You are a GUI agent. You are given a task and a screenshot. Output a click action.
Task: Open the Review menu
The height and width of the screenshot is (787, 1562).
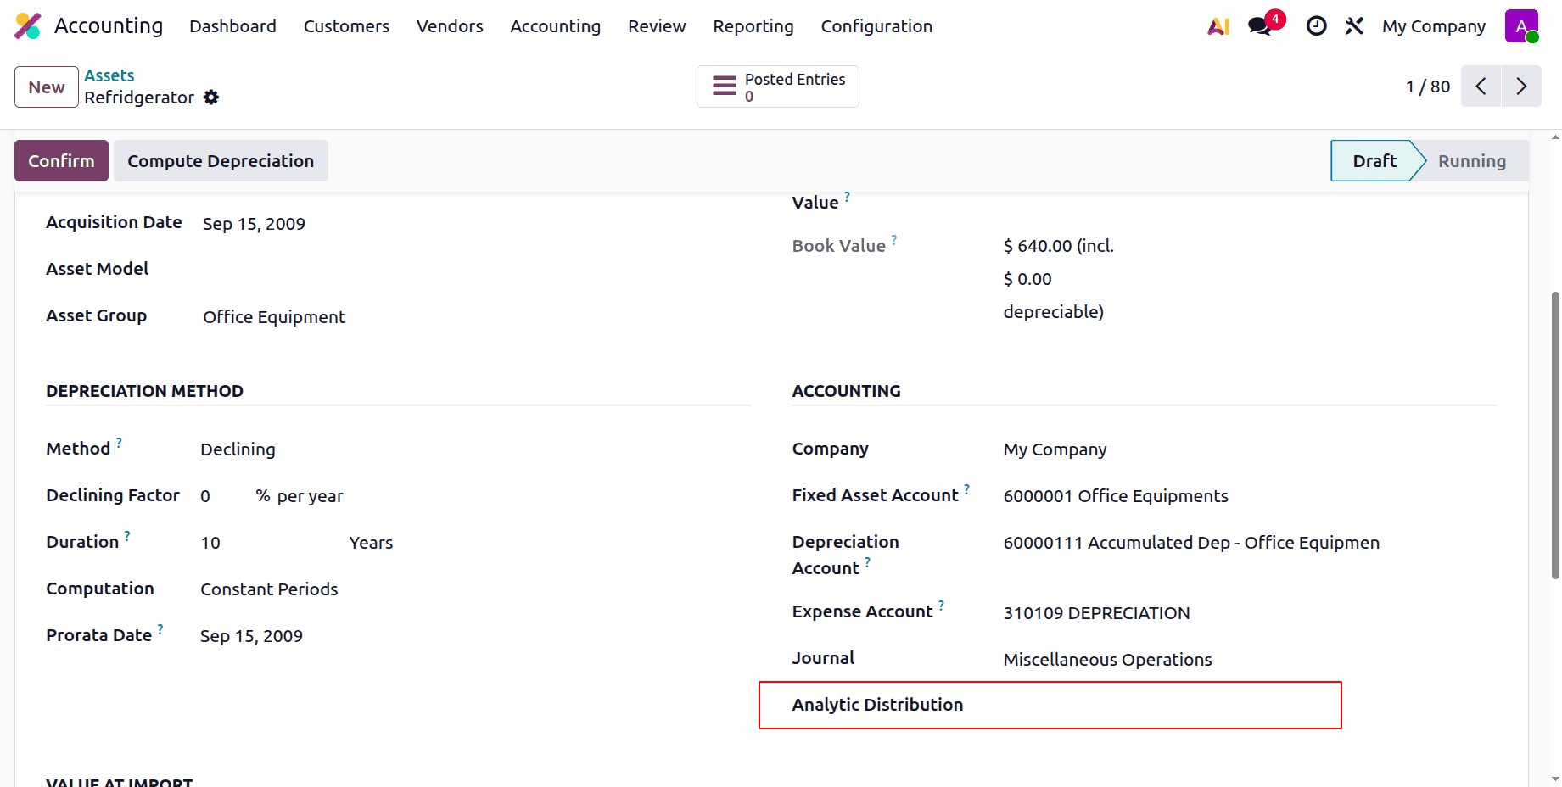click(657, 26)
